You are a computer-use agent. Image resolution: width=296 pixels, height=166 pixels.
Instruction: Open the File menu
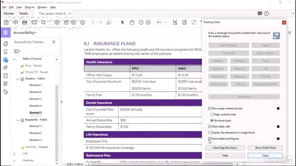pyautogui.click(x=4, y=7)
